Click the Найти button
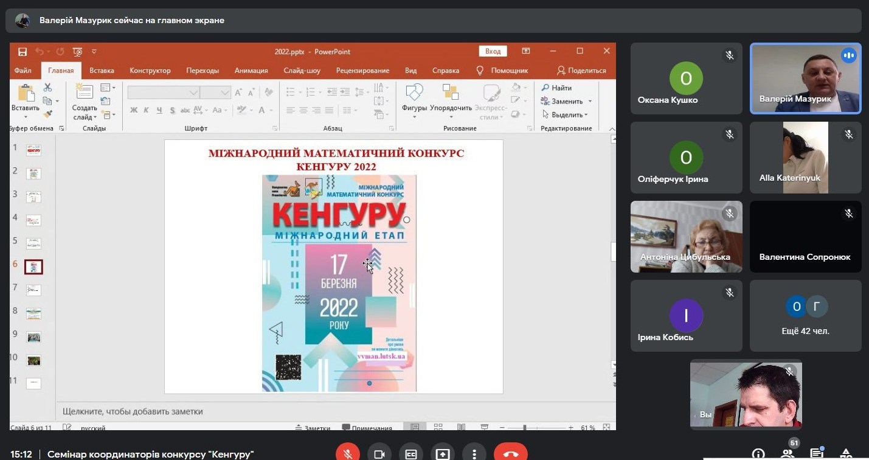 [x=556, y=88]
